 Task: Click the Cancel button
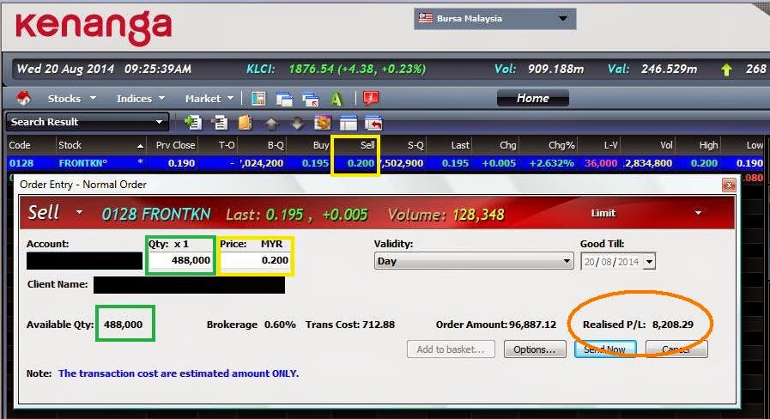click(x=676, y=349)
